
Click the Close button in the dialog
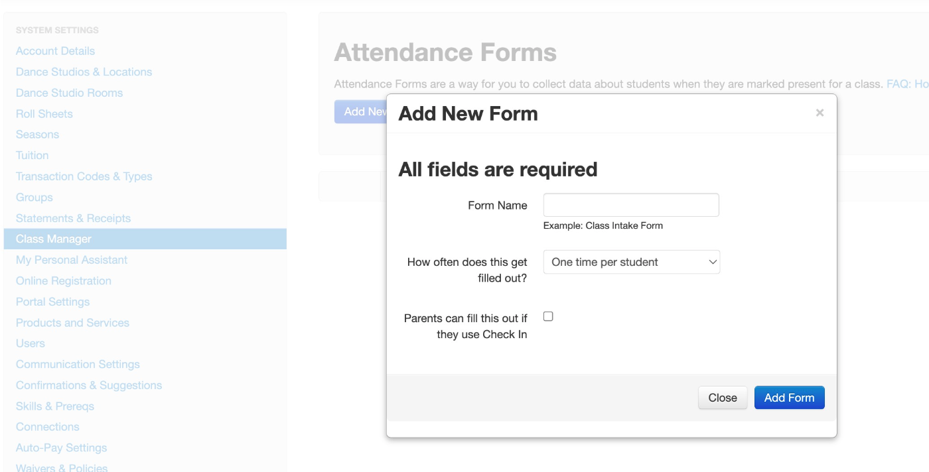723,398
